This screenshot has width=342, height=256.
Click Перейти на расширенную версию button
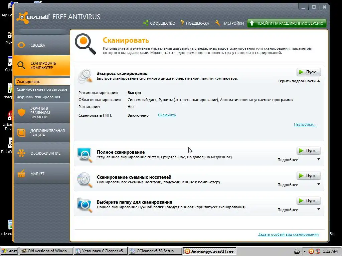pos(287,23)
